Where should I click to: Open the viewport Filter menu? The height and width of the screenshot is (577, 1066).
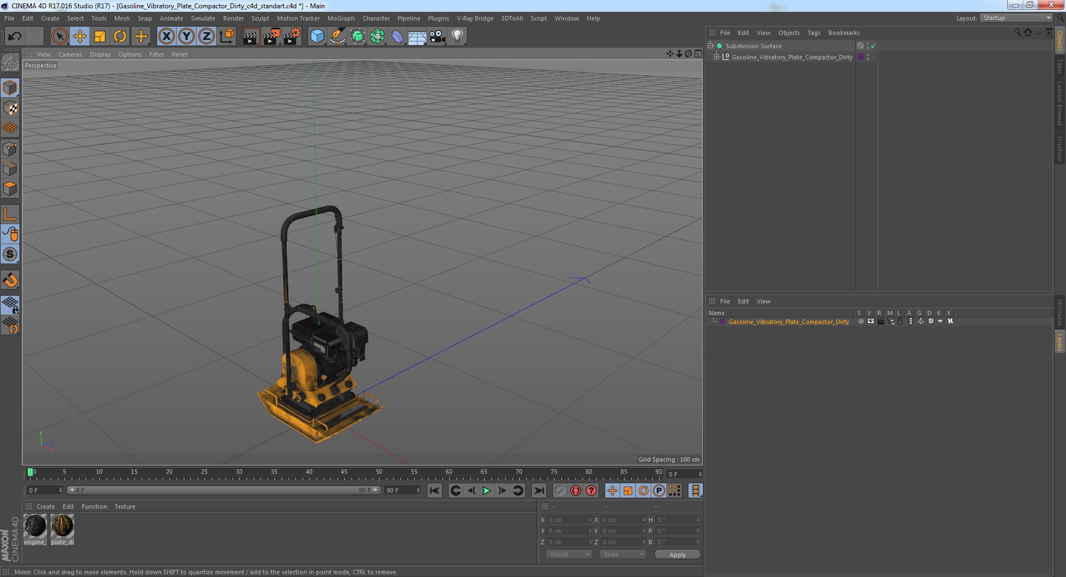click(157, 54)
